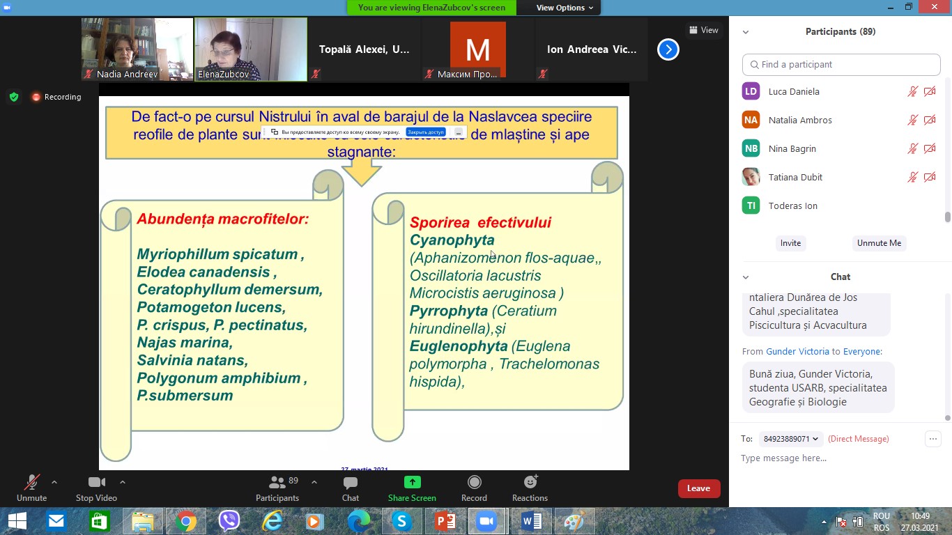This screenshot has height=535, width=952.
Task: Click the green encryption shield icon
Action: click(x=14, y=97)
